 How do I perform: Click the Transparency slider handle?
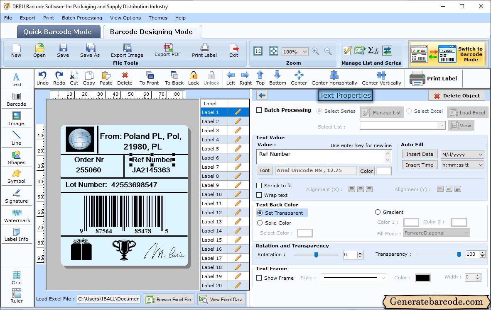459,255
